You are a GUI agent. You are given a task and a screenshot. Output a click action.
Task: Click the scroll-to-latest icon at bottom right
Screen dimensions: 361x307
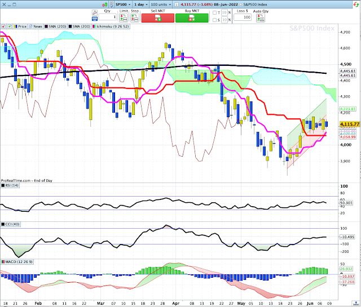coord(356,303)
